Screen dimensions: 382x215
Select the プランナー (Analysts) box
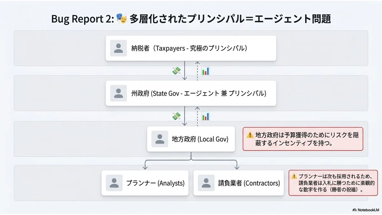coord(145,183)
